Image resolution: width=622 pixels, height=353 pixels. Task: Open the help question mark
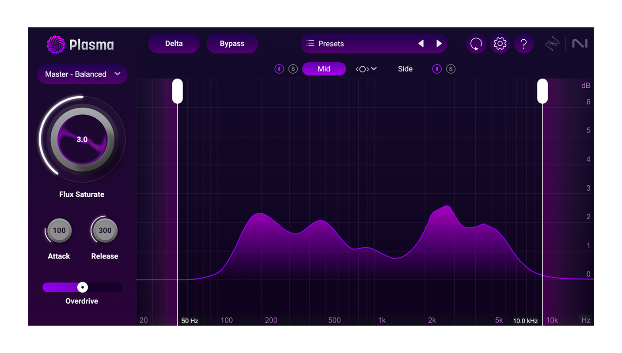click(524, 44)
